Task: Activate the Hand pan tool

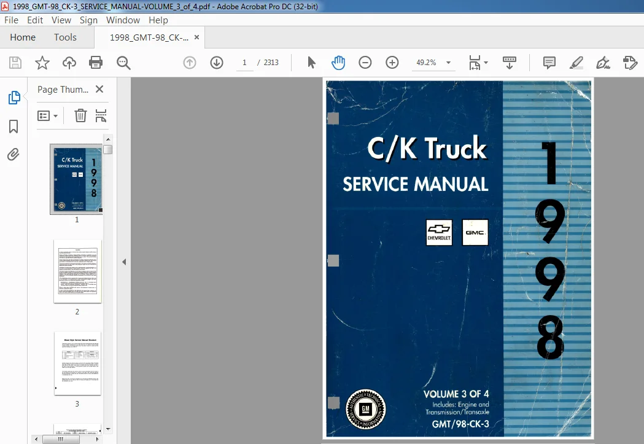Action: point(338,63)
